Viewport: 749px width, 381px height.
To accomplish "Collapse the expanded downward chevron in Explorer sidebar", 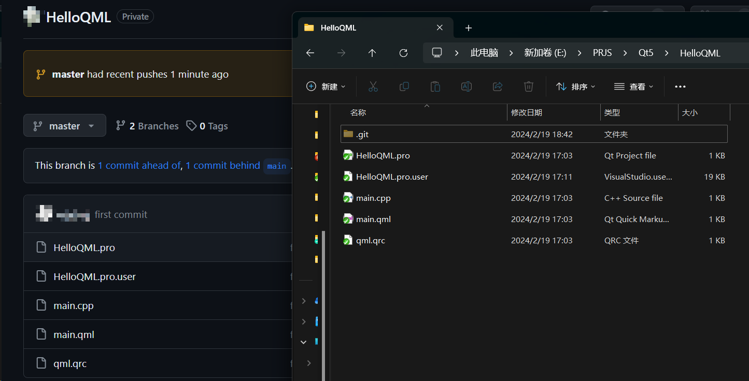I will click(304, 342).
